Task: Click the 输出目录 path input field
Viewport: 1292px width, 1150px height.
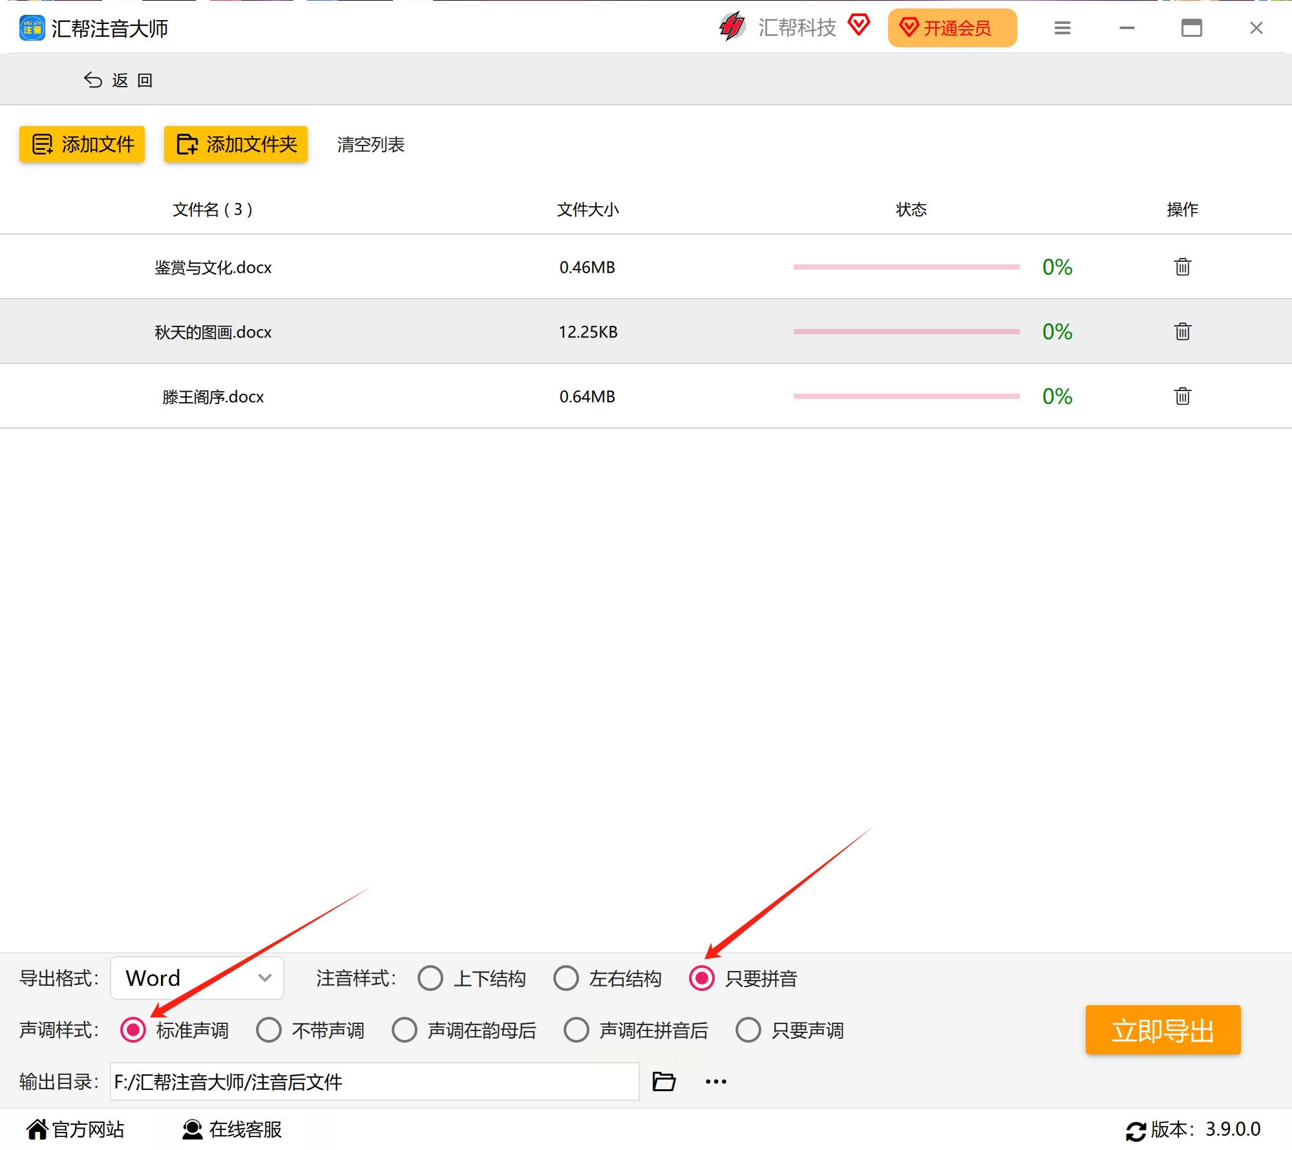Action: [x=375, y=1081]
